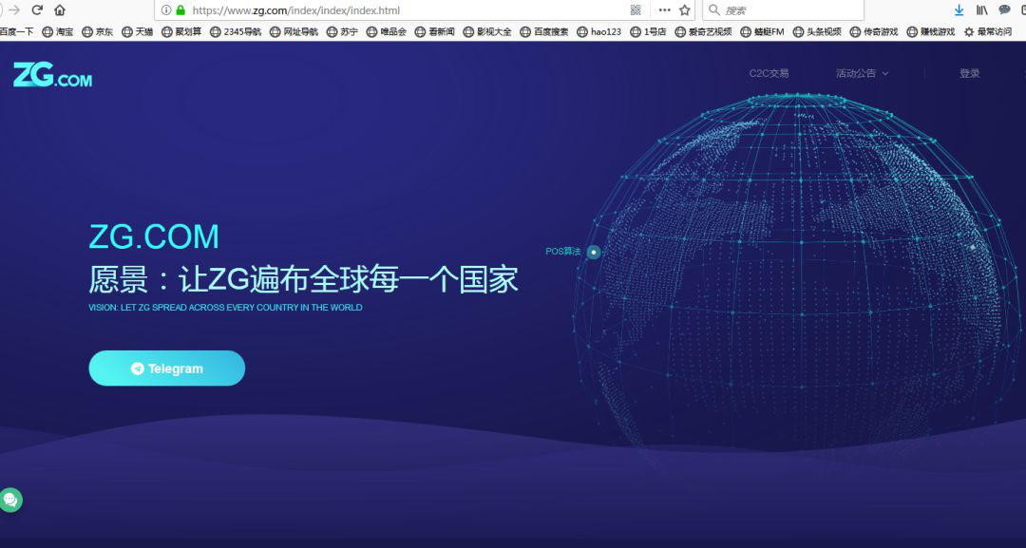Go to the browser home page icon
Screen dimensions: 1026x548
[x=60, y=10]
